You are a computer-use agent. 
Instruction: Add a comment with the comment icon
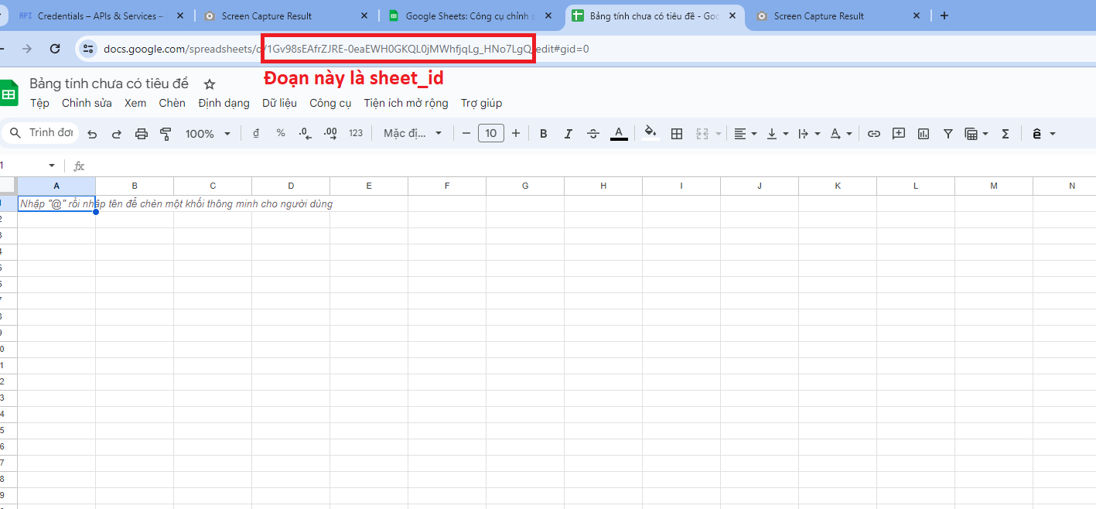point(898,134)
